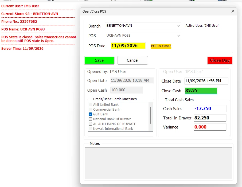Click the Total In Drawer field
242x187 pixels.
[x=210, y=118]
